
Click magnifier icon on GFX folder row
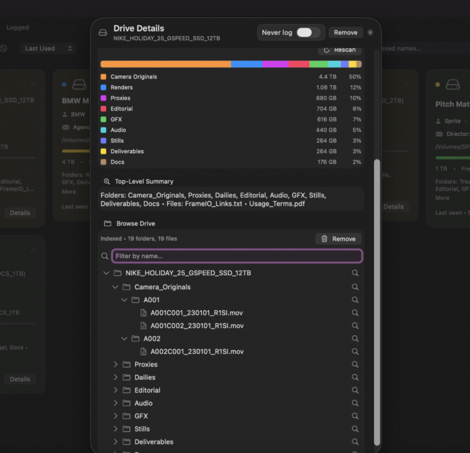pyautogui.click(x=355, y=416)
